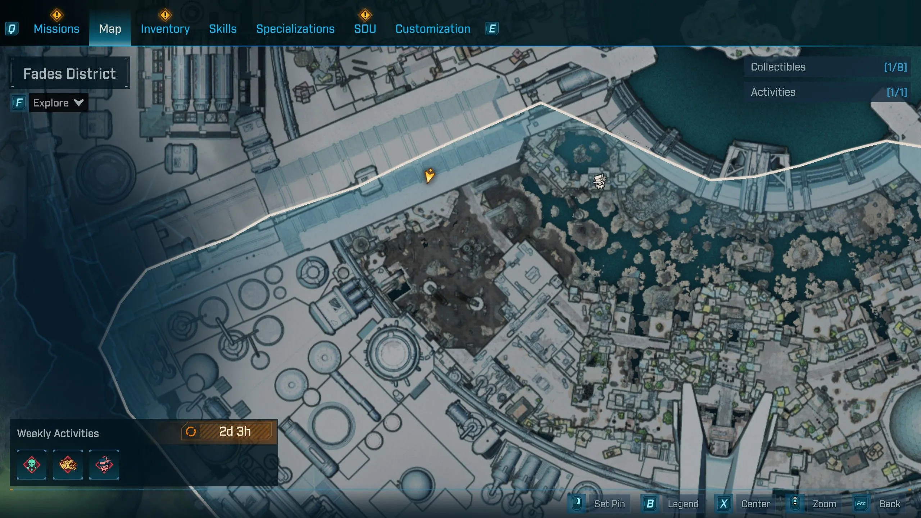Click the Set Pin mouse icon
Screen dimensions: 921x518
577,503
